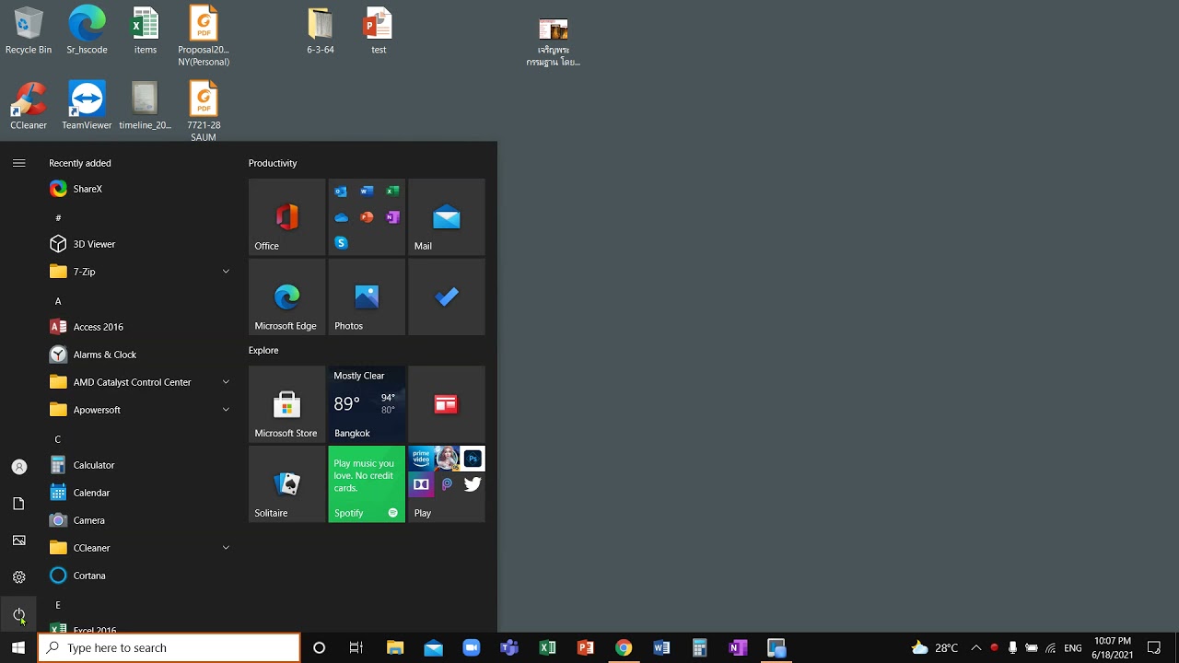Open Excel from the taskbar
Screen dimensions: 1179x663
547,648
